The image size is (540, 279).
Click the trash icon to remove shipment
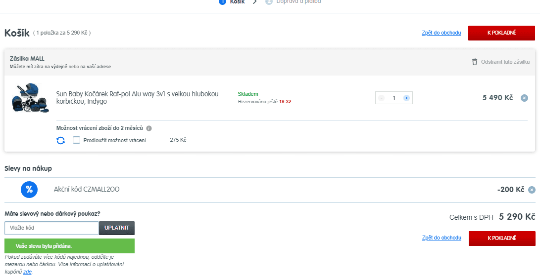[475, 62]
